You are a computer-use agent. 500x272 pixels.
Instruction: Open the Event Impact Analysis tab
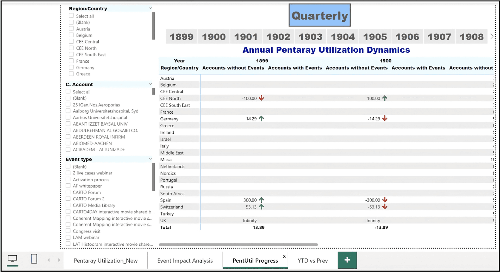pos(185,261)
